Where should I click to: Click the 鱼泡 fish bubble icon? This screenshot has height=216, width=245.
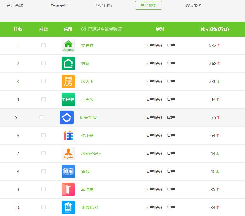(x=68, y=171)
